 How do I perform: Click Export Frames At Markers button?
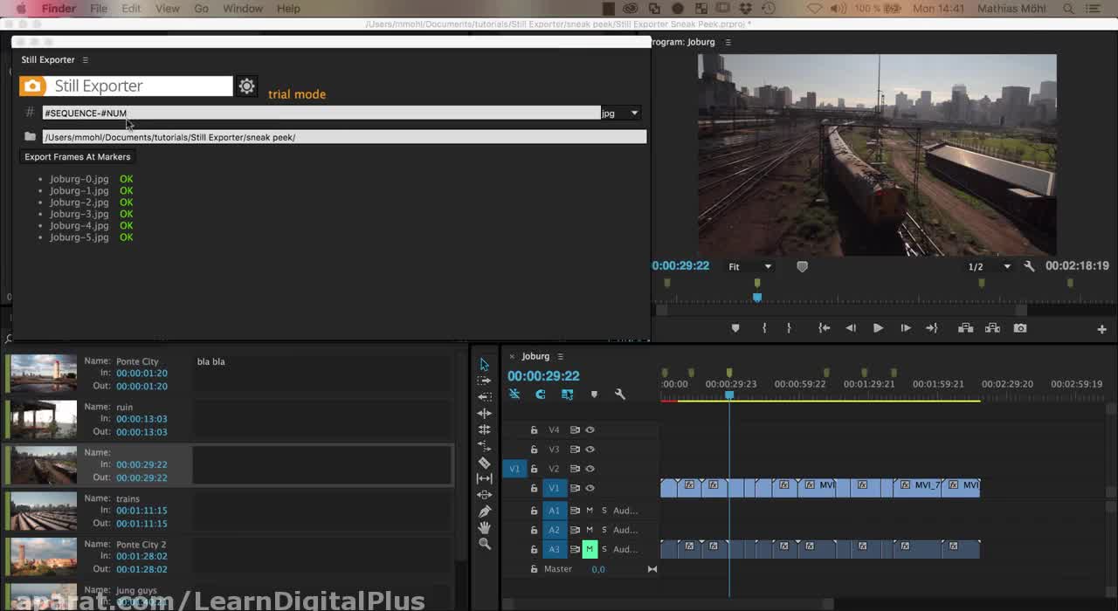(78, 157)
